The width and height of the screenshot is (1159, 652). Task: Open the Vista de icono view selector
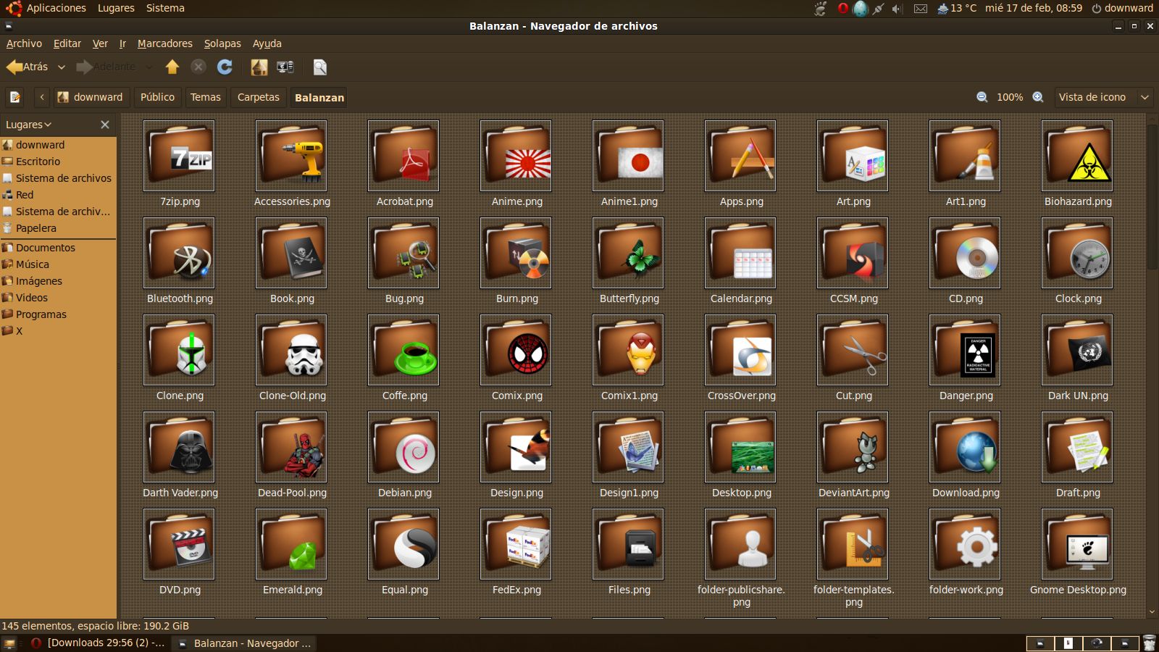tap(1102, 97)
